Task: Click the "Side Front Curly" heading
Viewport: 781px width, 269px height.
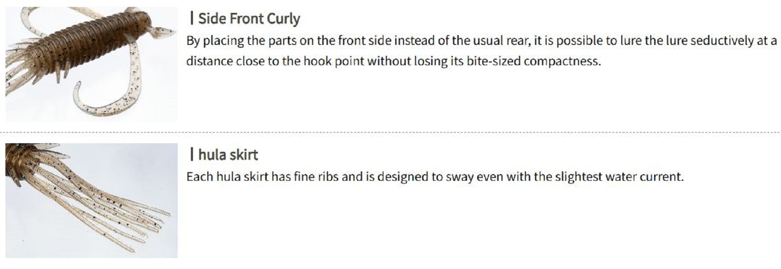Action: click(249, 18)
